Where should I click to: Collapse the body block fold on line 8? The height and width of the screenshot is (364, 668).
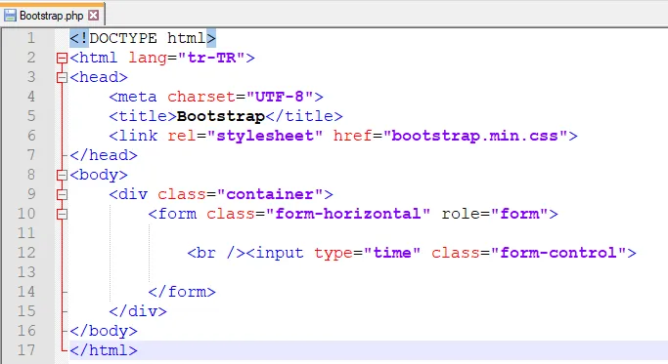[x=63, y=175]
